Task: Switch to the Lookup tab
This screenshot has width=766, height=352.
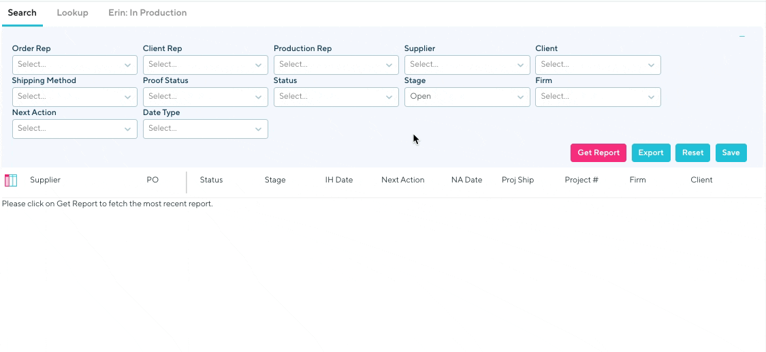Action: tap(72, 13)
